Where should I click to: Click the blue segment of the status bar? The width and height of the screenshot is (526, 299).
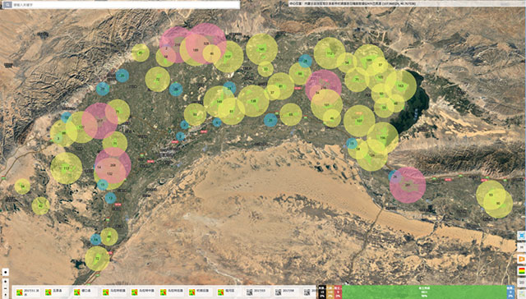pos(510,292)
